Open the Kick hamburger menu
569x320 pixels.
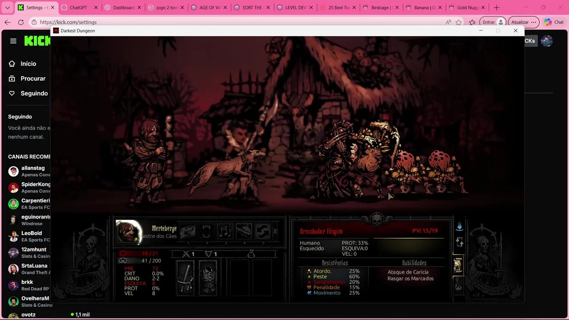click(13, 41)
